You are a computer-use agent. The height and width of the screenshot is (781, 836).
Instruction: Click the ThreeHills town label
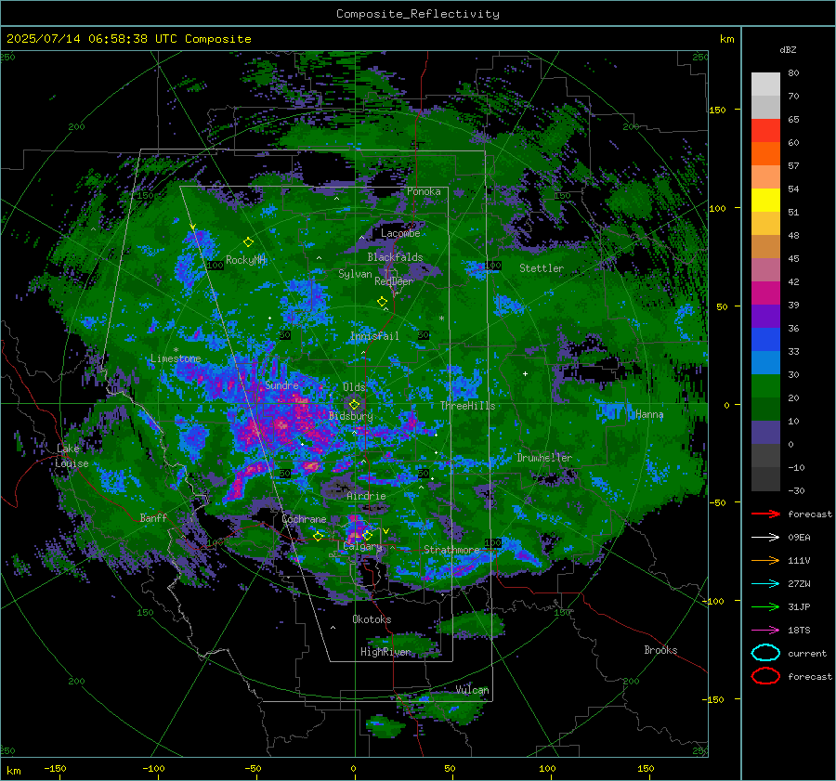pyautogui.click(x=467, y=406)
